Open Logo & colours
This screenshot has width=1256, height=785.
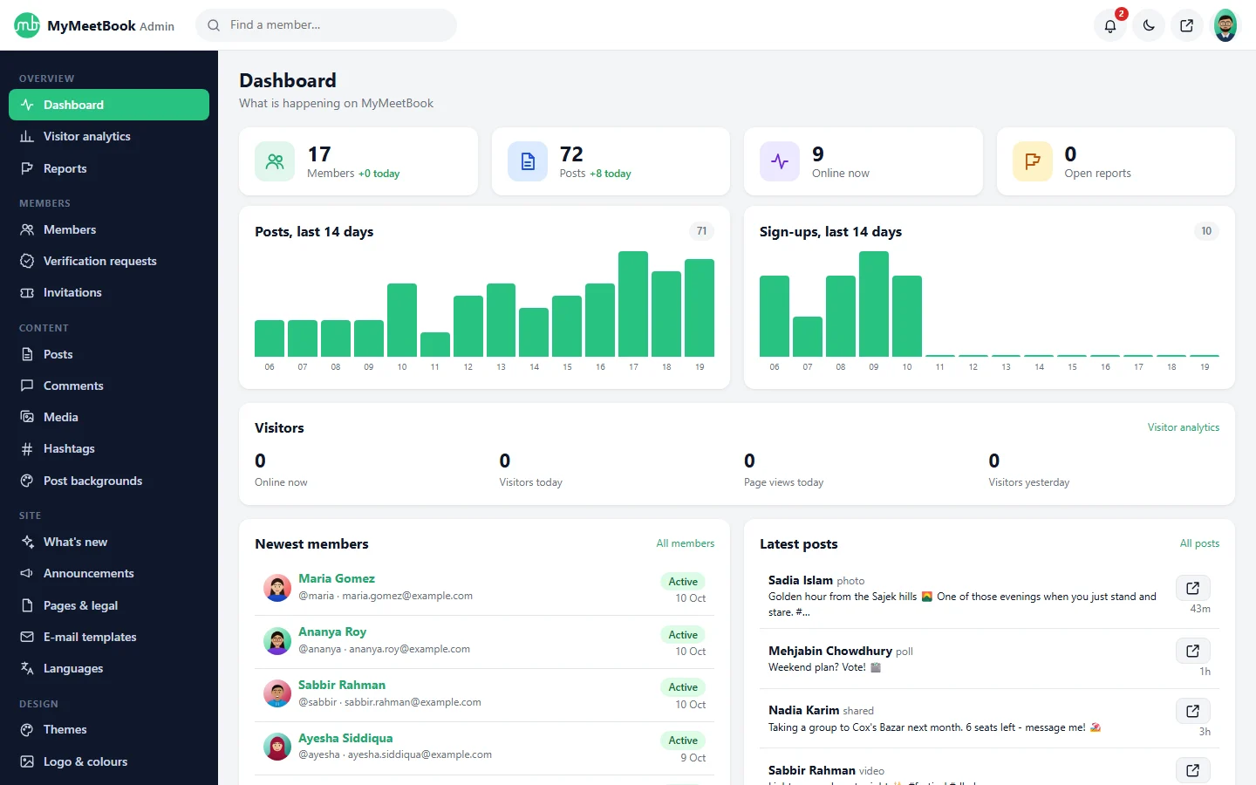(109, 761)
